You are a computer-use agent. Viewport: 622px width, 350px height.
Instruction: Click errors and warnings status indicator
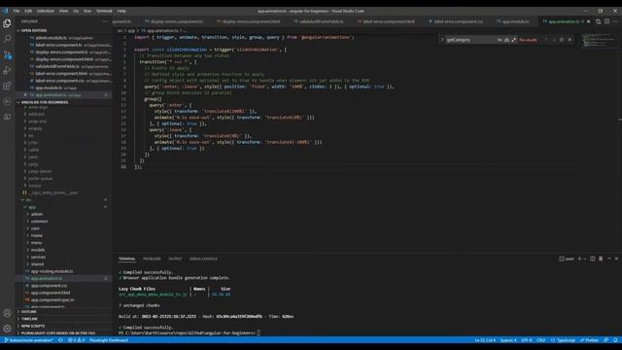pos(77,340)
